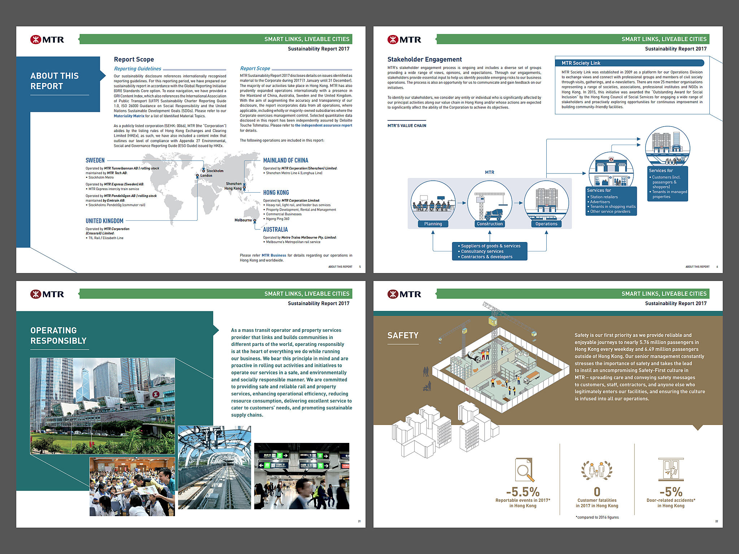The width and height of the screenshot is (739, 554).
Task: Click the managed properties towers circle icon
Action: (668, 146)
